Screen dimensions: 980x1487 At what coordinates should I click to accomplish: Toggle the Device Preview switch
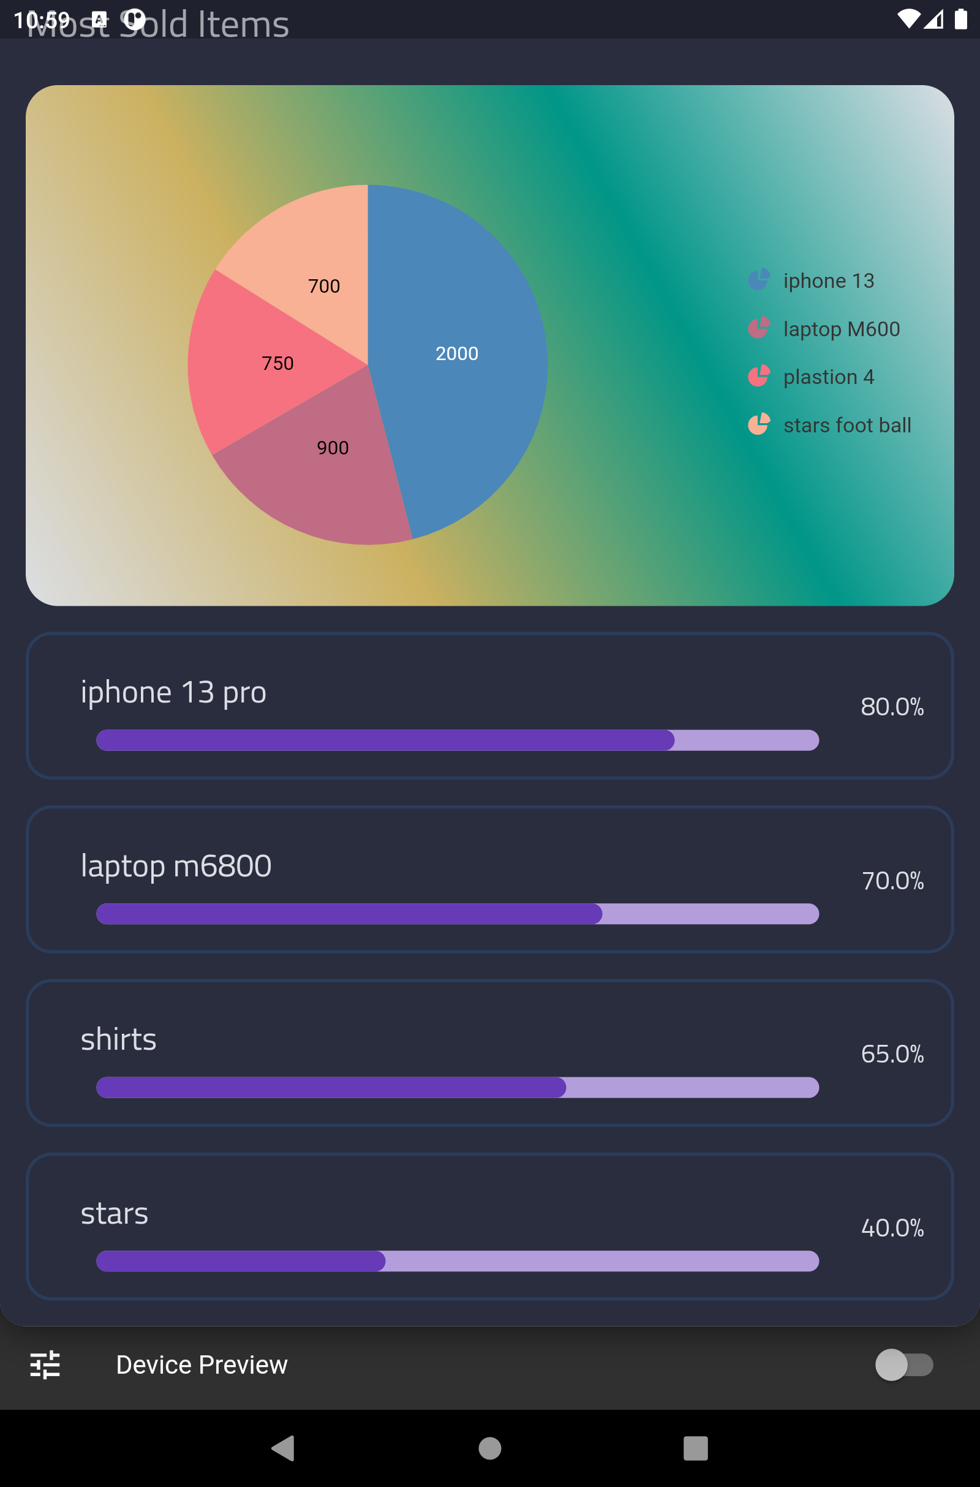point(905,1365)
